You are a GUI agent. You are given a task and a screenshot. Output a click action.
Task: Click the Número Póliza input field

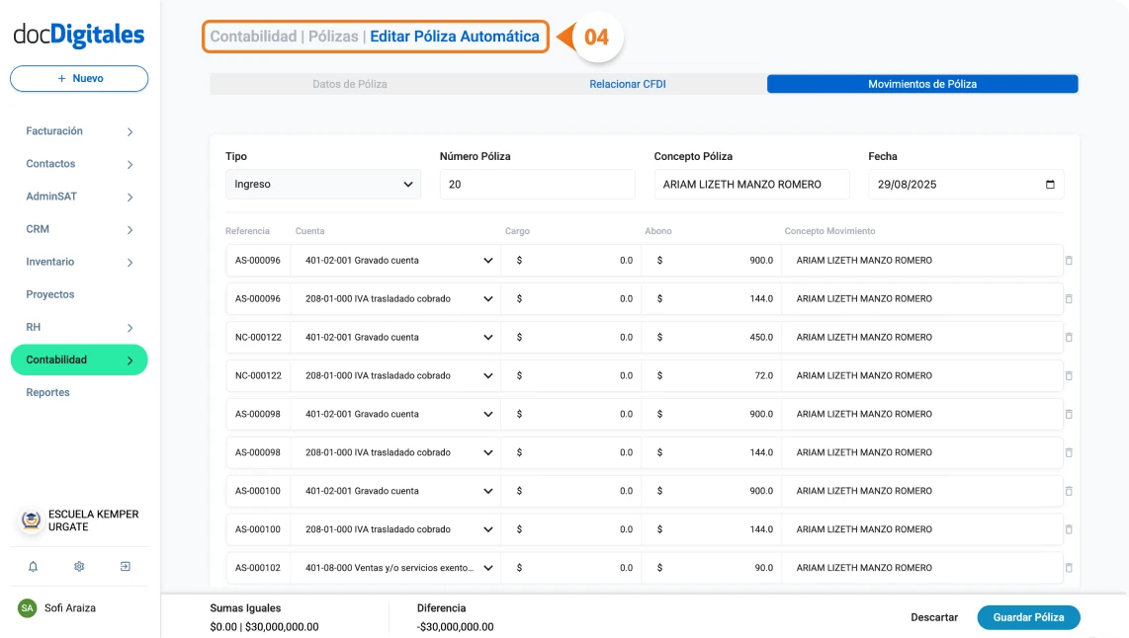coord(537,185)
